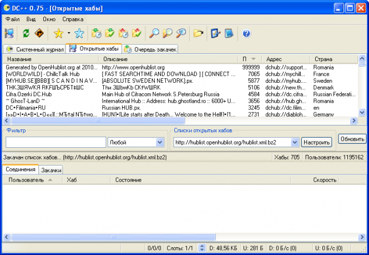
Task: Switch to the Очередь закачек tab
Action: (150, 49)
